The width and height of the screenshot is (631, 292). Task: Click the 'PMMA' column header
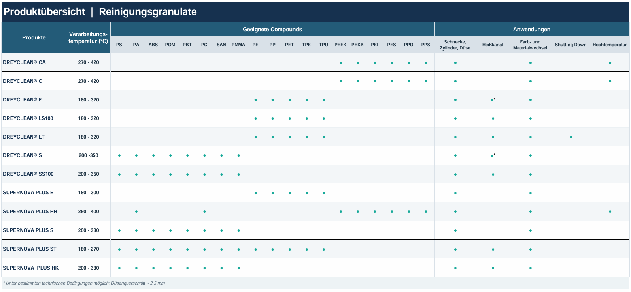238,45
